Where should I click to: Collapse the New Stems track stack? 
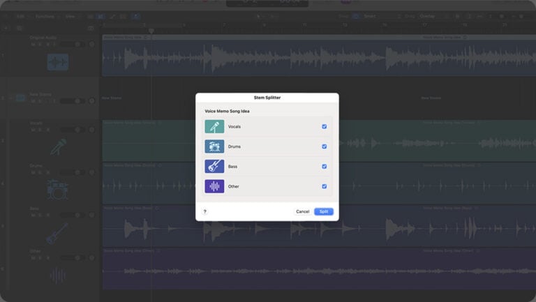10,98
